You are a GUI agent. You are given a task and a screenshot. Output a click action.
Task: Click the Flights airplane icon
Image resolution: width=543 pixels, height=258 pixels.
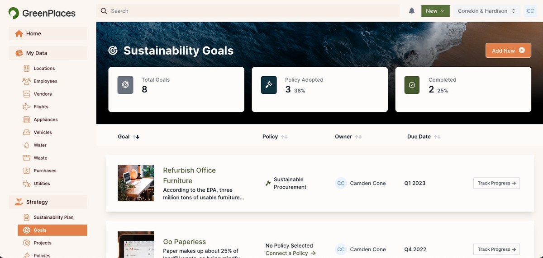pos(26,107)
